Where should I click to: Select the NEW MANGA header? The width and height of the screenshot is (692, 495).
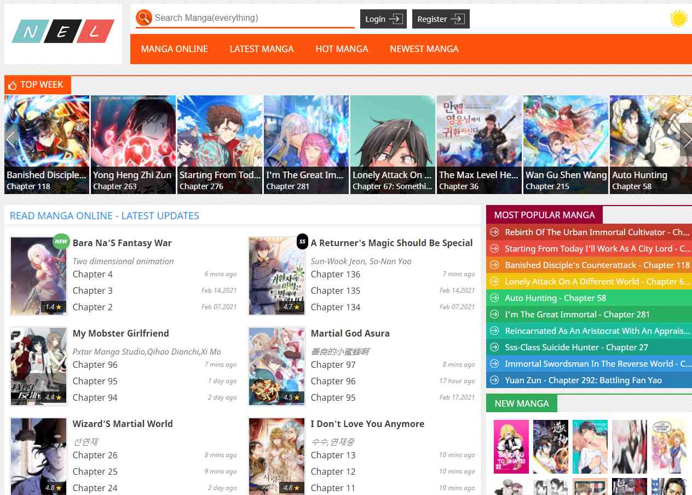click(x=522, y=403)
